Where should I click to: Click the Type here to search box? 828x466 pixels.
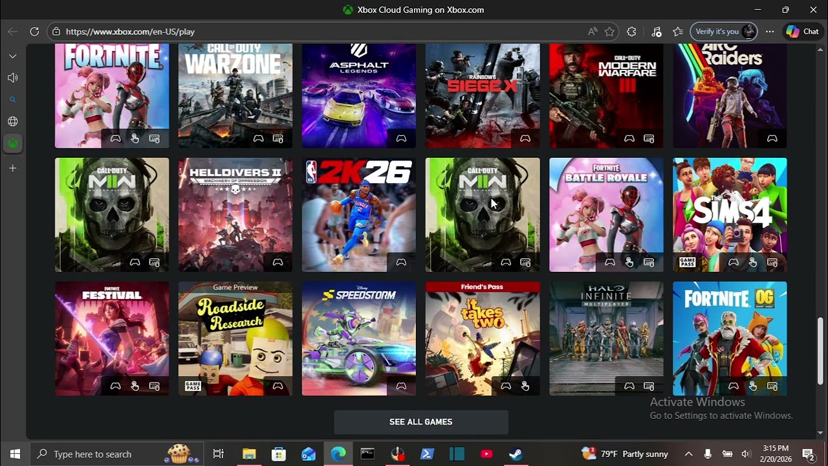(118, 454)
